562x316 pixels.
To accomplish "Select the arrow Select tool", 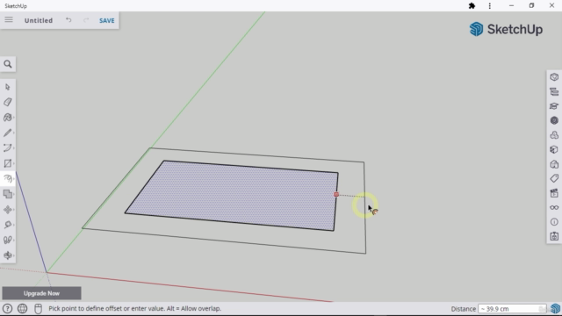I will click(x=8, y=87).
